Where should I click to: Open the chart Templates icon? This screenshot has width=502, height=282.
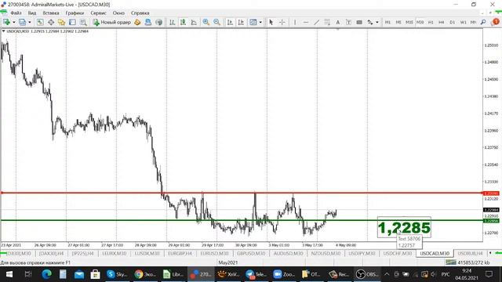(x=253, y=22)
